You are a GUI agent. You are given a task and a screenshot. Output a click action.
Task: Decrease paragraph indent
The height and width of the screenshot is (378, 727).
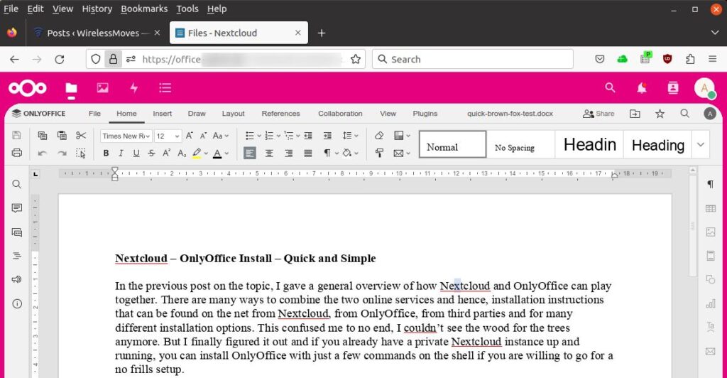point(308,136)
